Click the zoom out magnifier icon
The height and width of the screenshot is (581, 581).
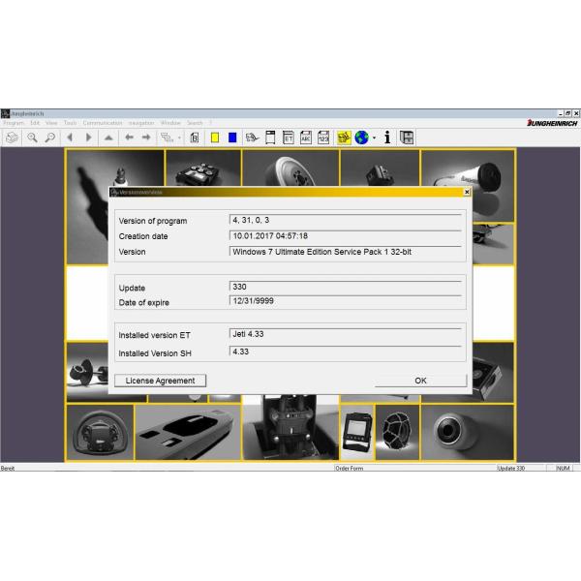tap(49, 138)
